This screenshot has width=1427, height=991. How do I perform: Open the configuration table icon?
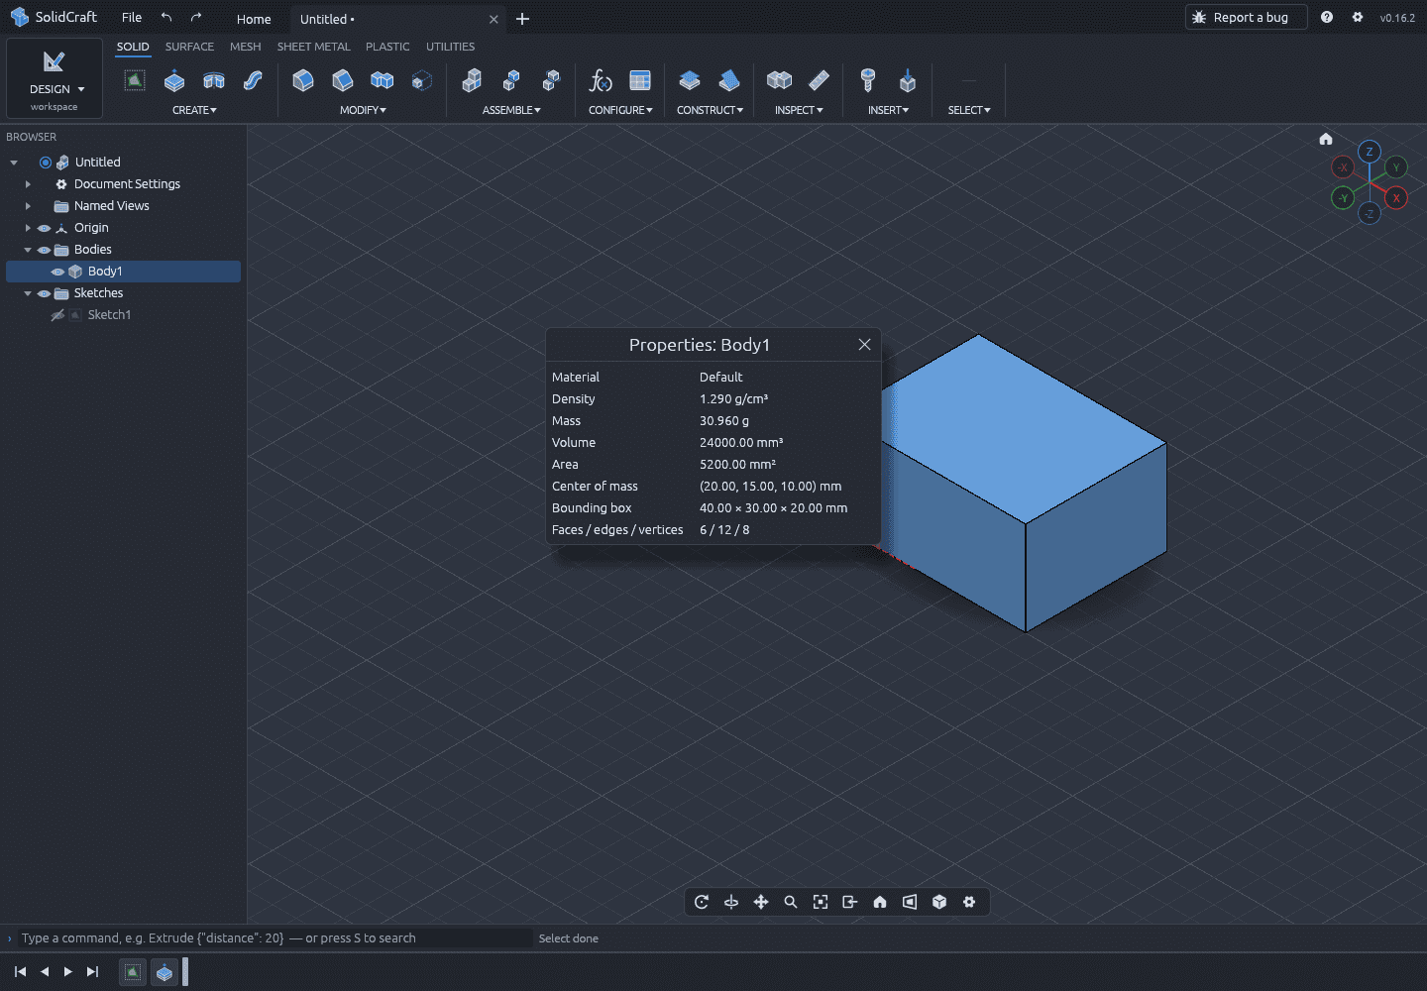pyautogui.click(x=640, y=80)
